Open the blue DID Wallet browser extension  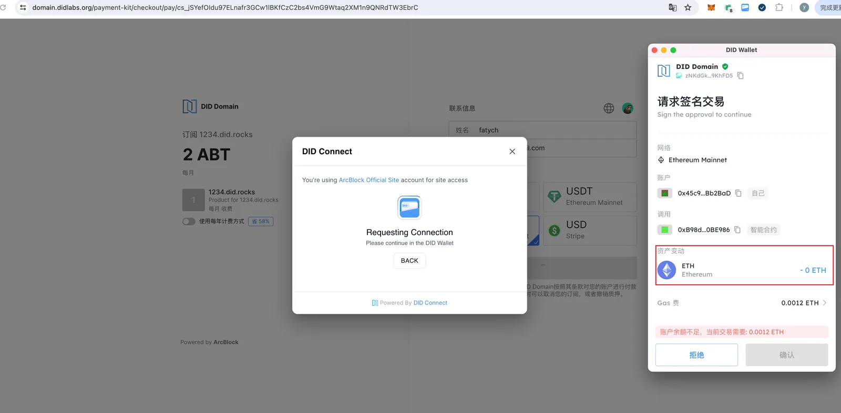point(745,7)
